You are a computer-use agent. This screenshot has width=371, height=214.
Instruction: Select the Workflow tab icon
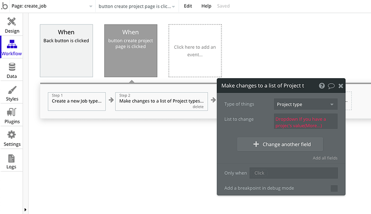pos(12,44)
